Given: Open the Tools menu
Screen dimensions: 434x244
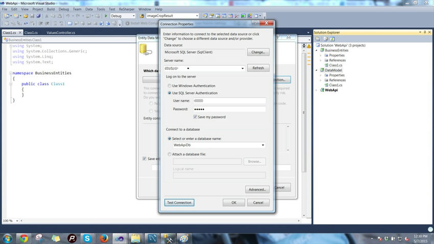Looking at the screenshot, I should click(101, 9).
